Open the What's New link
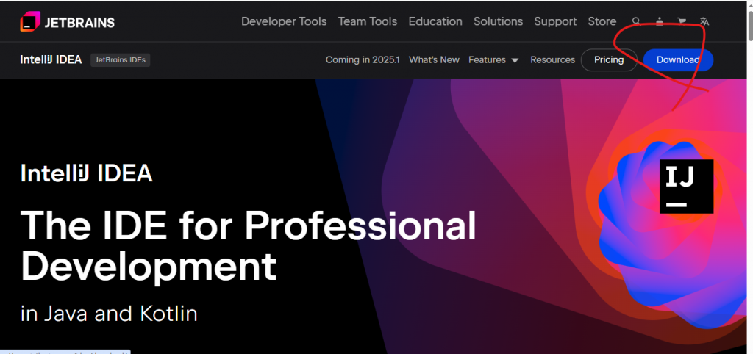 pos(434,60)
